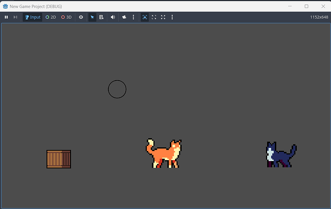Viewport: 331px width, 209px height.
Task: Click the 1152x648 resolution label
Action: (319, 17)
